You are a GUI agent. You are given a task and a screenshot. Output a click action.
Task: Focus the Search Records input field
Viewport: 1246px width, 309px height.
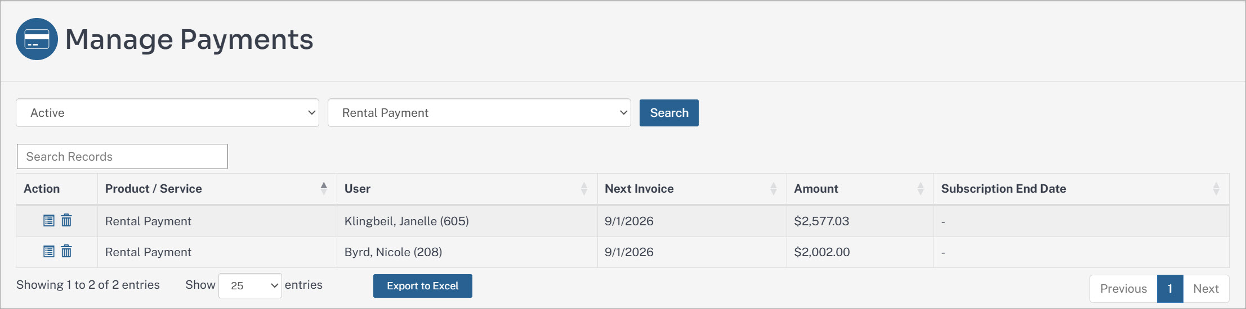[x=122, y=157]
